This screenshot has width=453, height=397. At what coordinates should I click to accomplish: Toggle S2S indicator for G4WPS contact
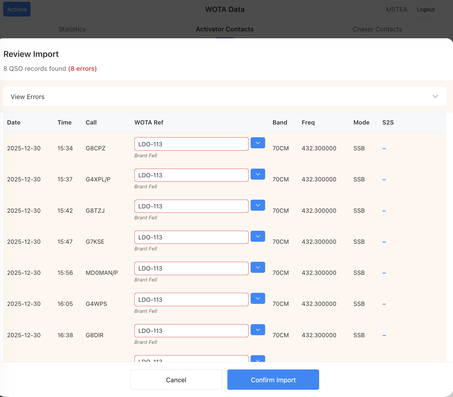pos(384,304)
